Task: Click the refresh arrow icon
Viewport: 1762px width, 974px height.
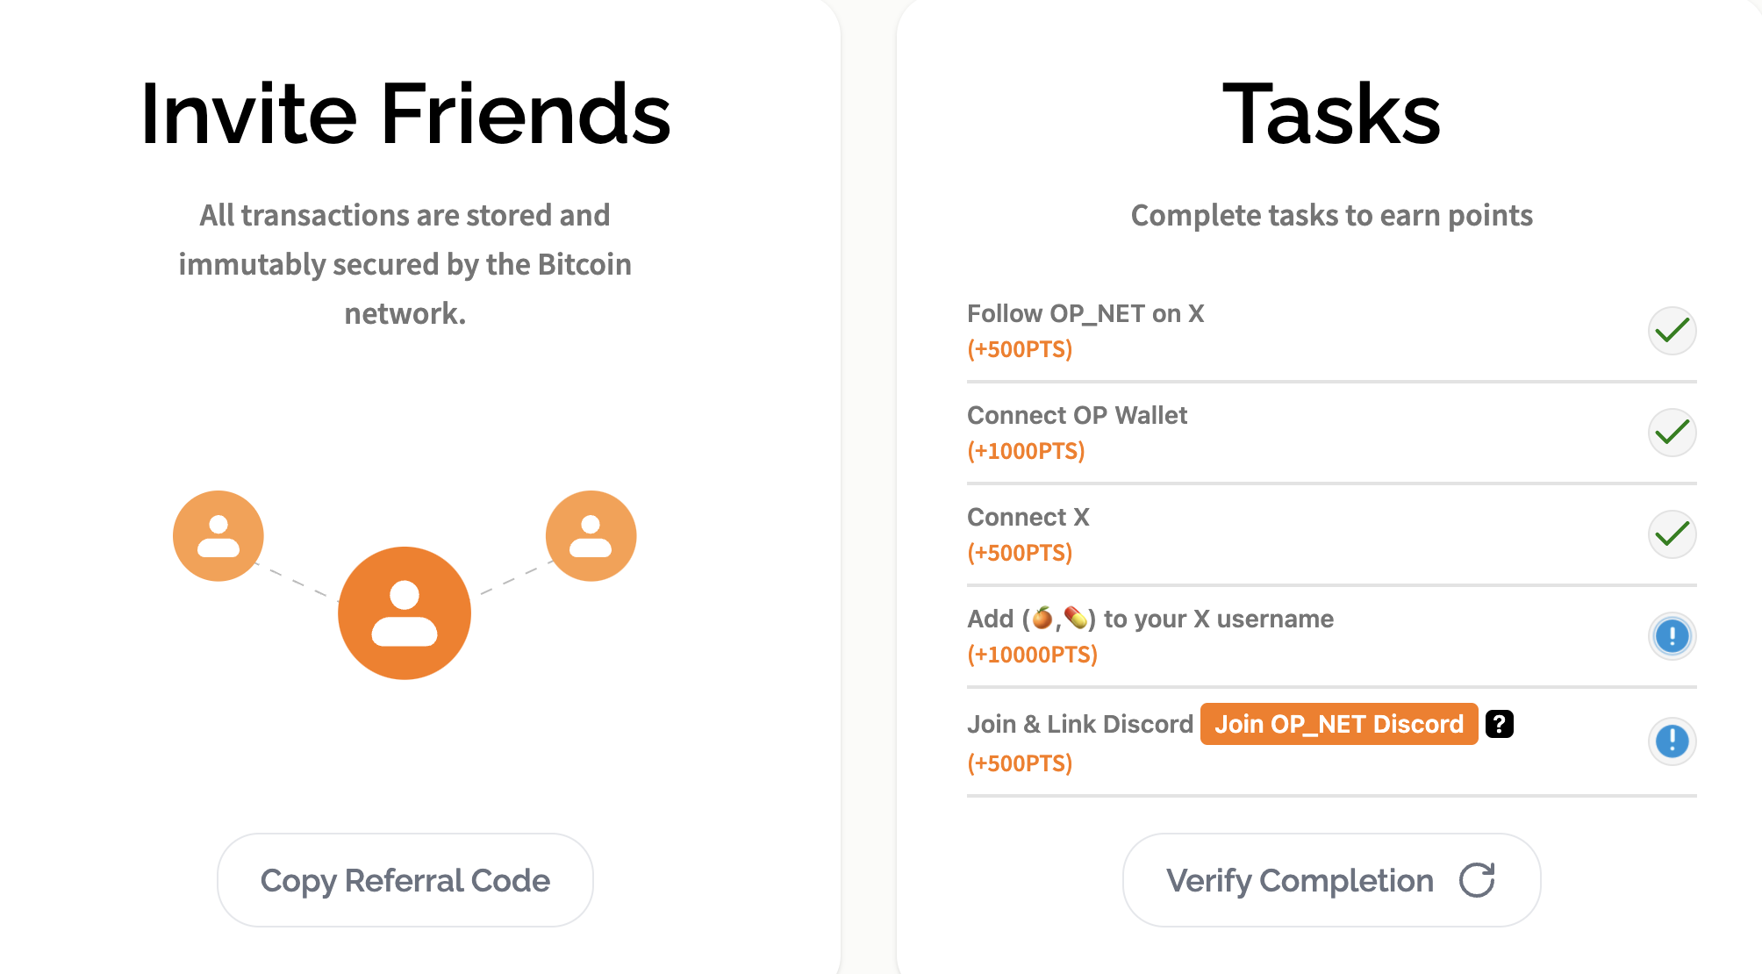Action: [x=1477, y=880]
